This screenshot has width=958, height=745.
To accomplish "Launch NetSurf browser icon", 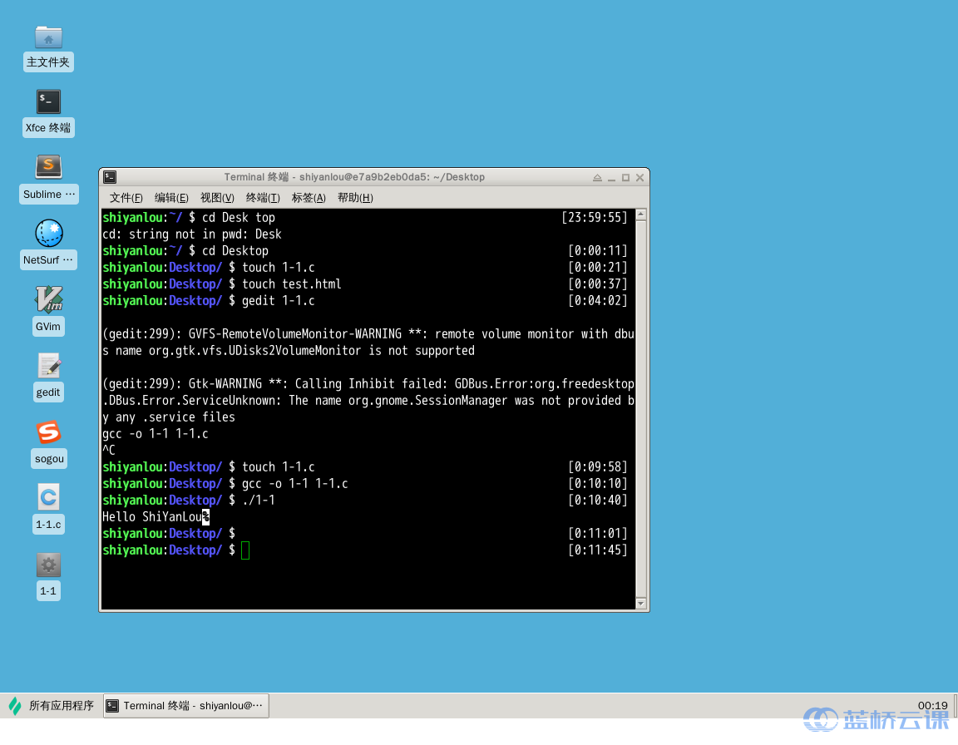I will pos(48,234).
